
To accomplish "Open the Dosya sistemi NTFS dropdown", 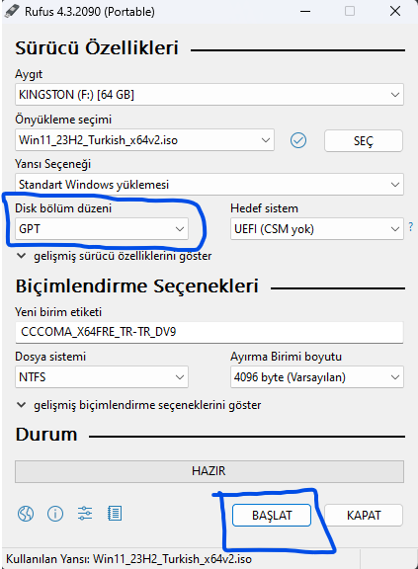I will (102, 377).
